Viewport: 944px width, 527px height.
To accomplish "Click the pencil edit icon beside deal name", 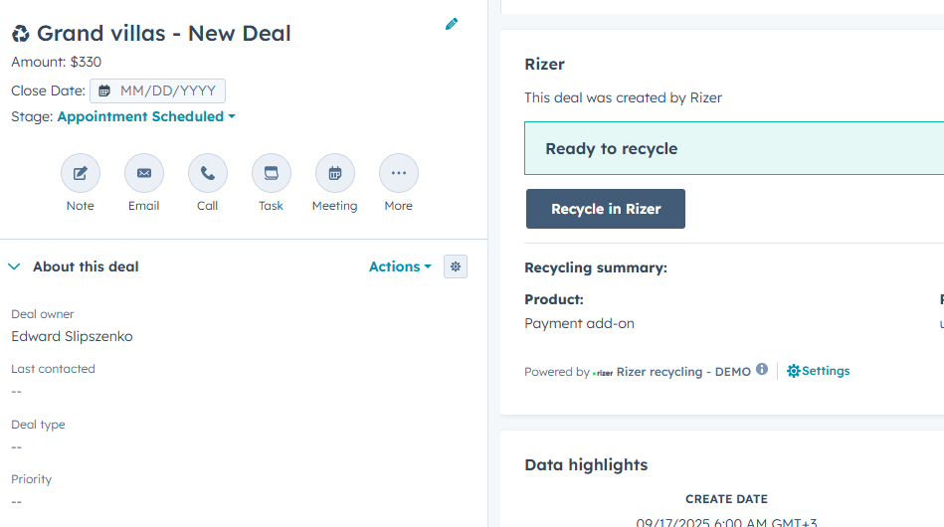I will click(x=452, y=24).
